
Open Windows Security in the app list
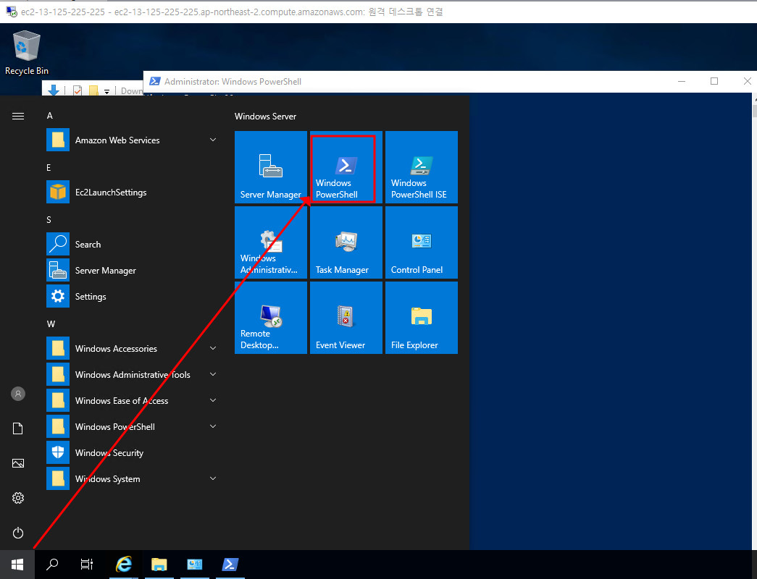tap(133, 453)
